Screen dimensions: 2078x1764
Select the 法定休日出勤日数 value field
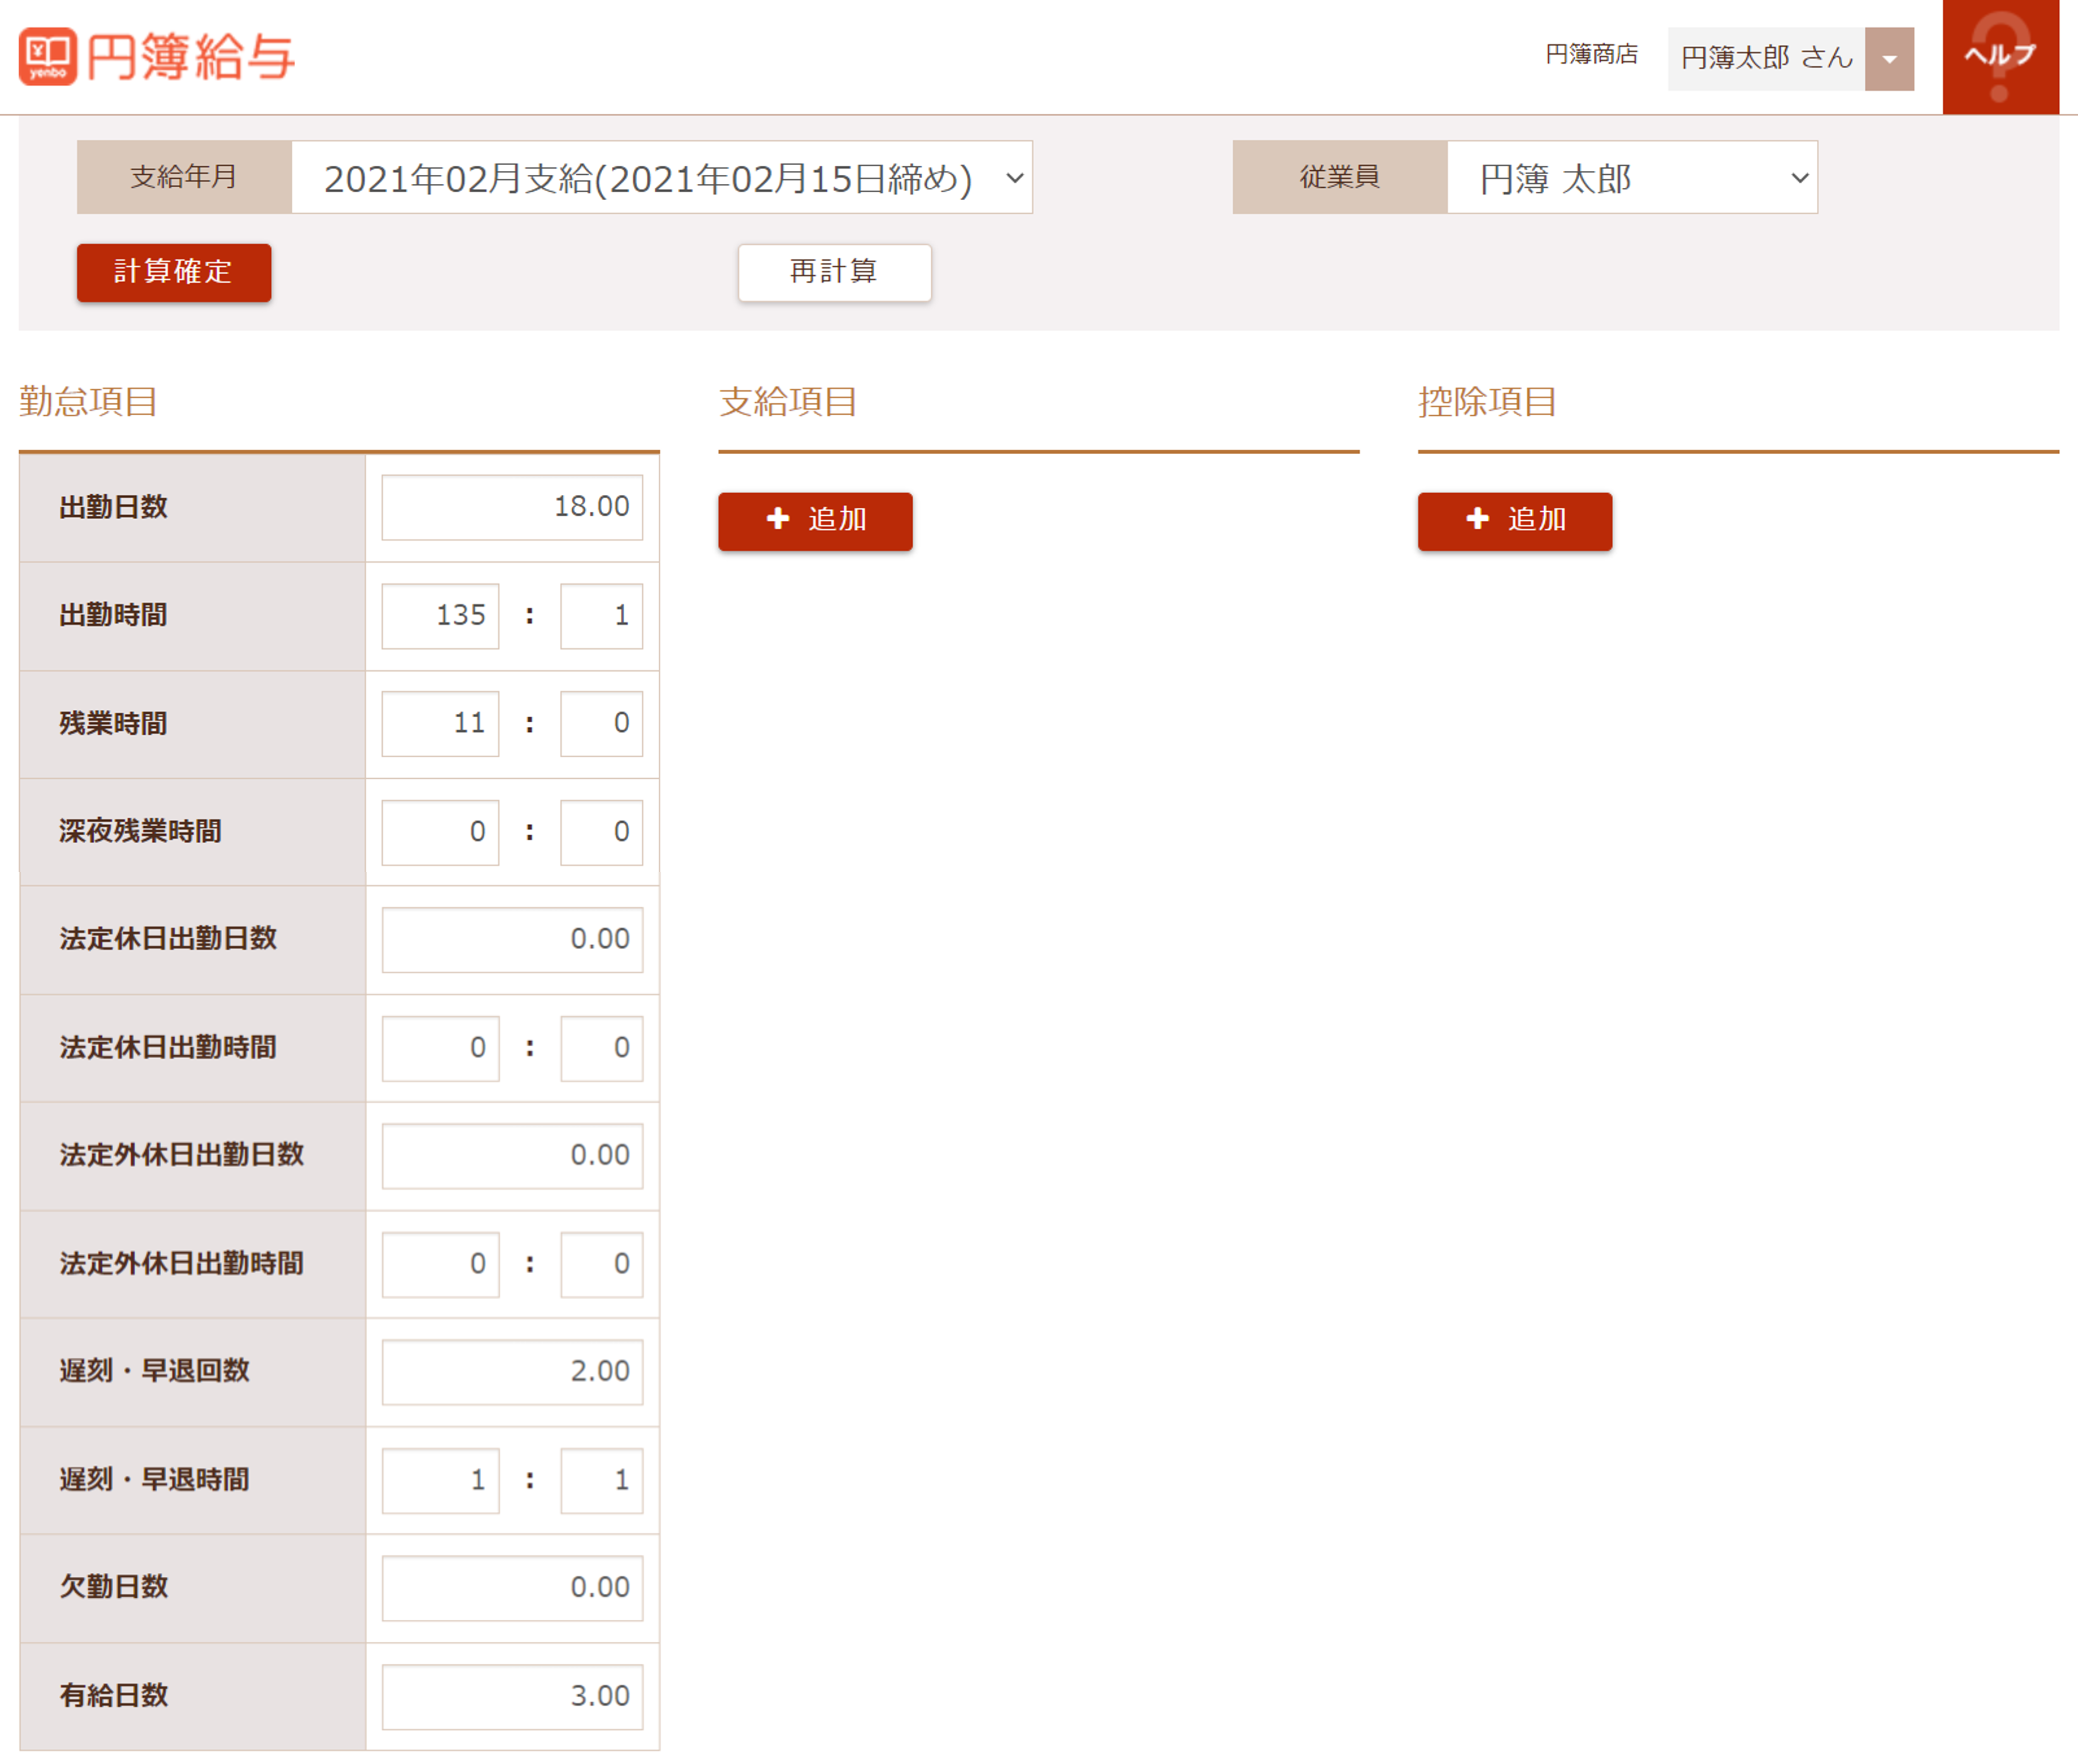coord(513,940)
